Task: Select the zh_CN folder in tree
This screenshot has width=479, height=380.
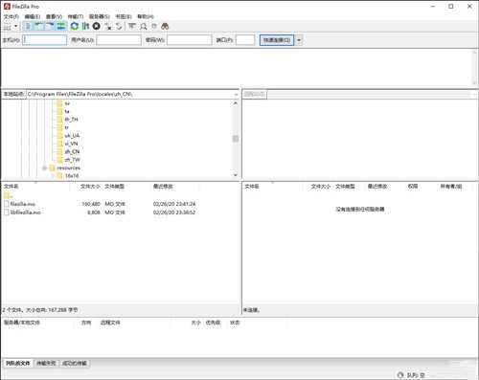Action: (72, 151)
